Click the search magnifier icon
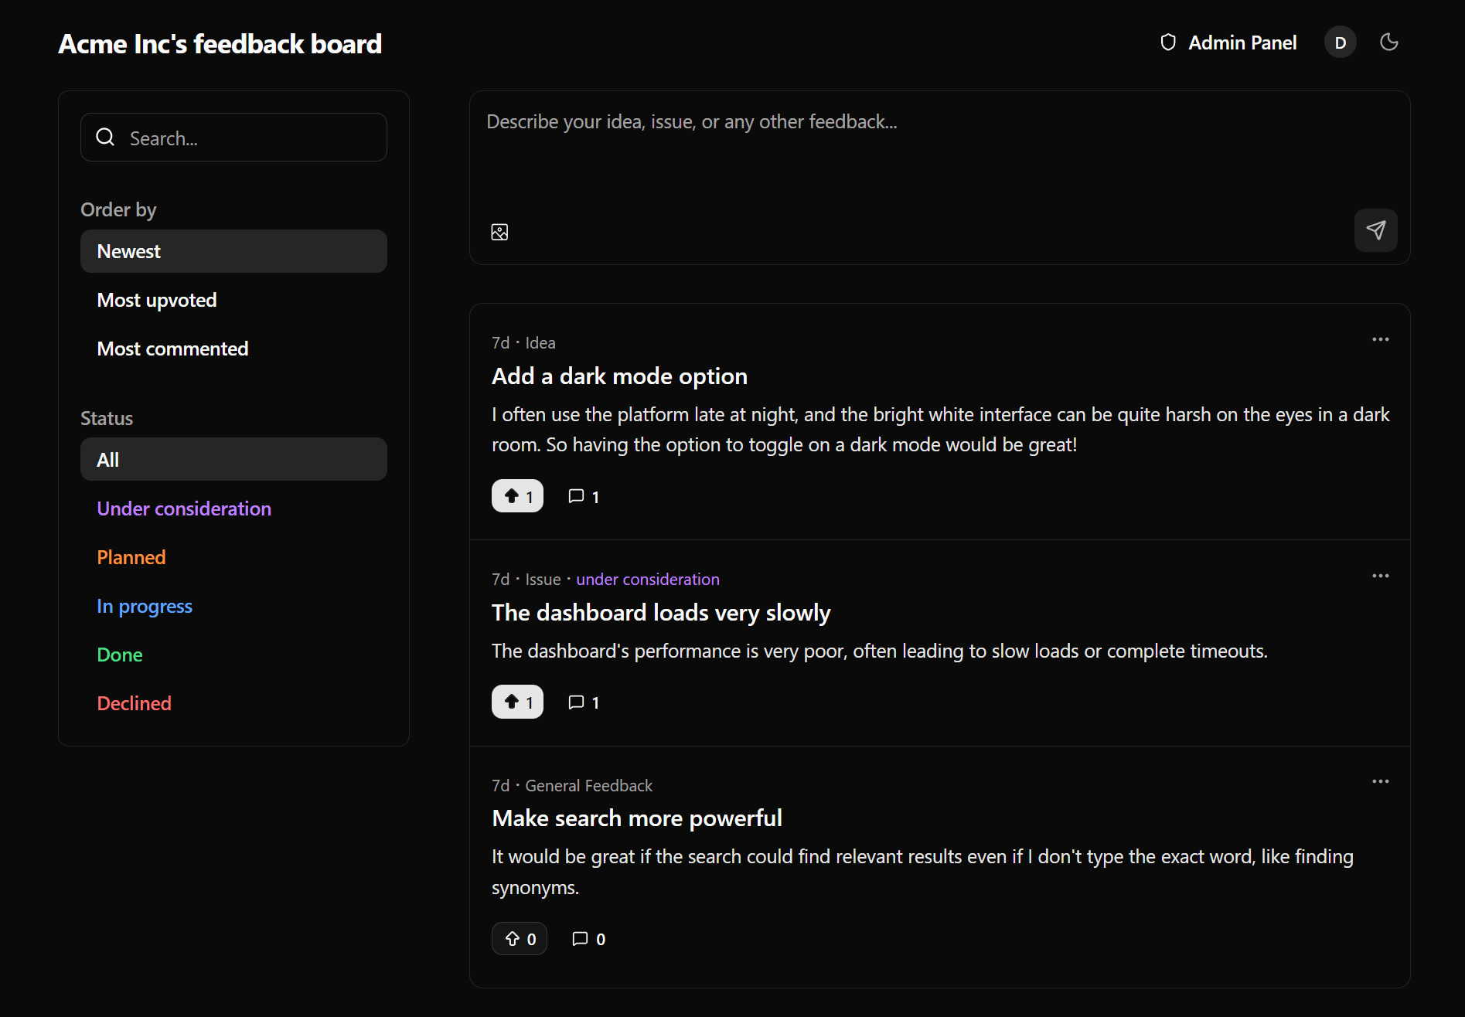The image size is (1465, 1017). (x=105, y=136)
